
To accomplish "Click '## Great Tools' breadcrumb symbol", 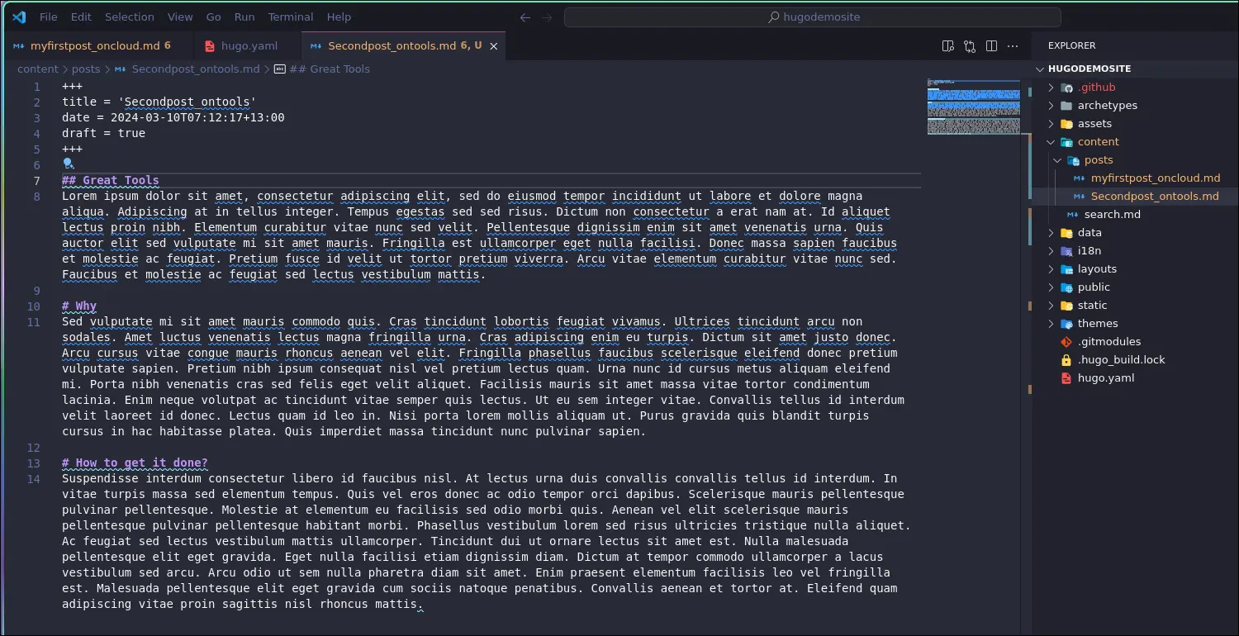I will (x=330, y=69).
